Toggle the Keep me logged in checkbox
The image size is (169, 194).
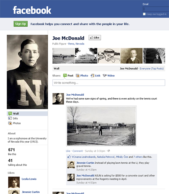click(144, 14)
